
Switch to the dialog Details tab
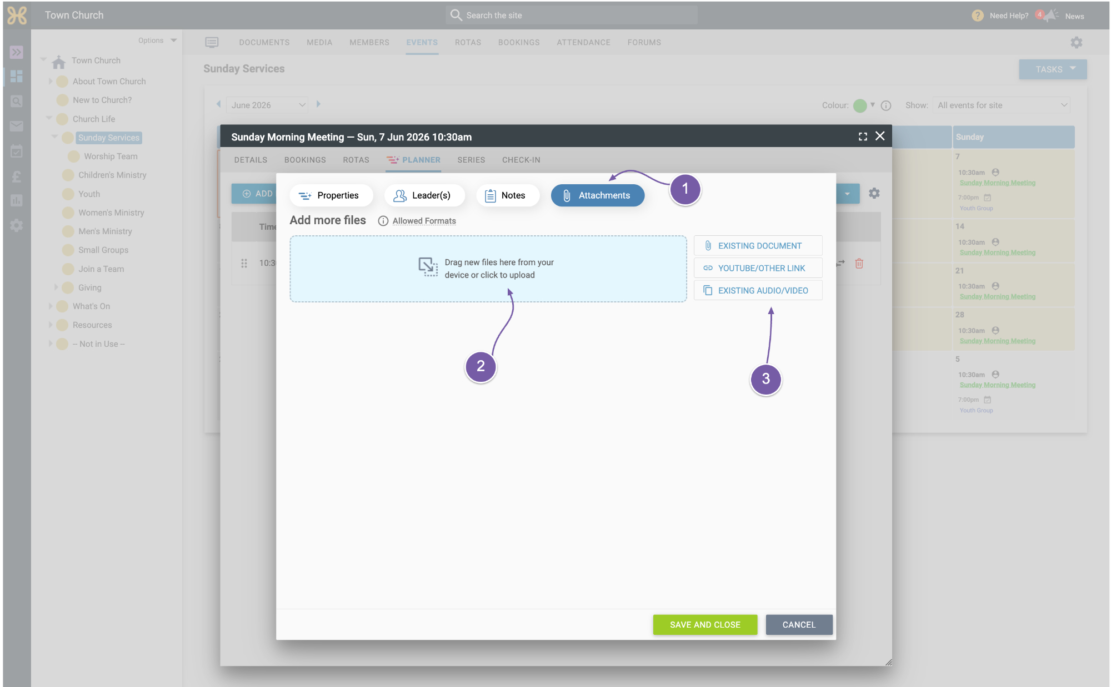[x=251, y=160]
